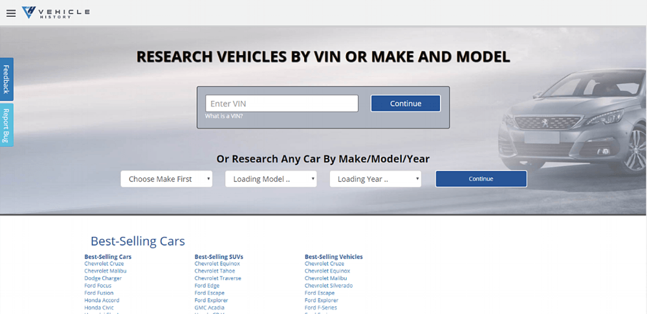Image resolution: width=647 pixels, height=314 pixels.
Task: Open Ford Escape under Best-Selling SUVs
Action: pyautogui.click(x=210, y=293)
